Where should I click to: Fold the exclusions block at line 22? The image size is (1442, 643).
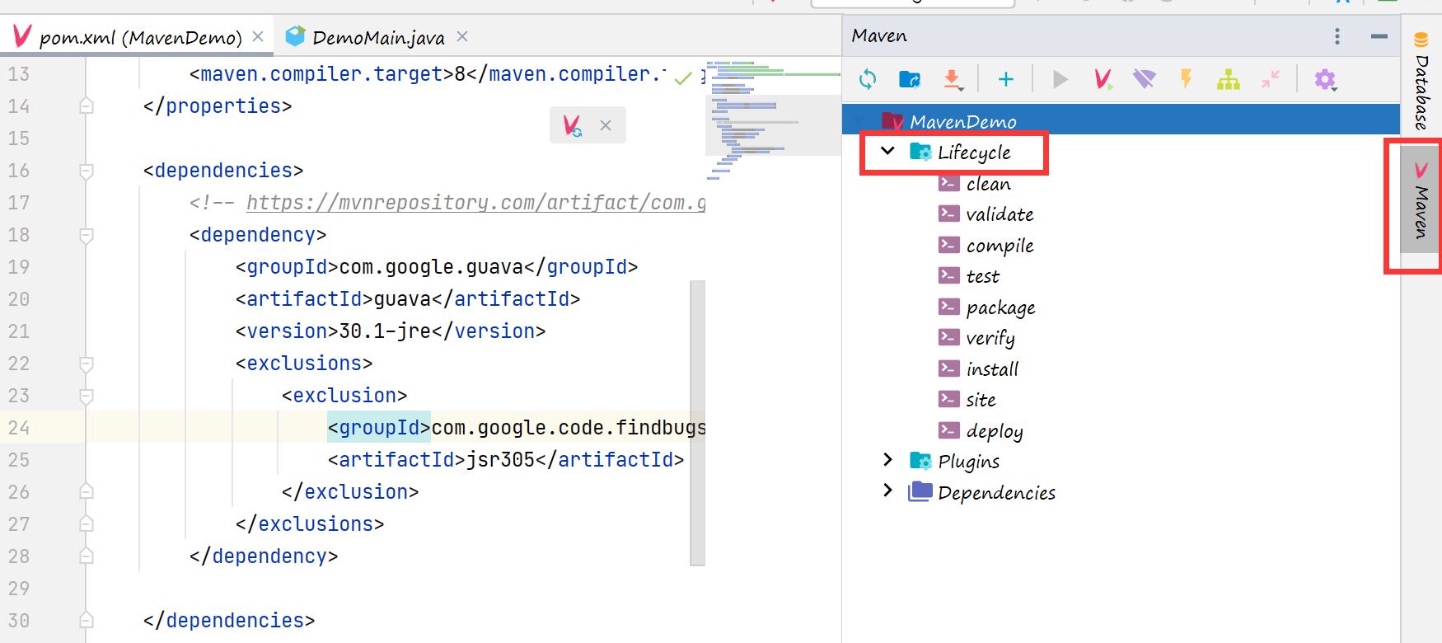[87, 364]
